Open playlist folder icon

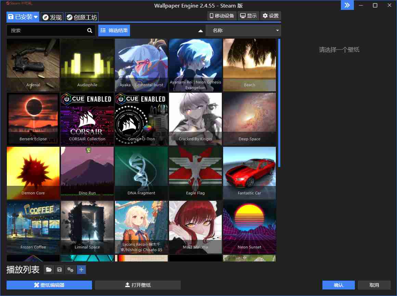tap(49, 270)
